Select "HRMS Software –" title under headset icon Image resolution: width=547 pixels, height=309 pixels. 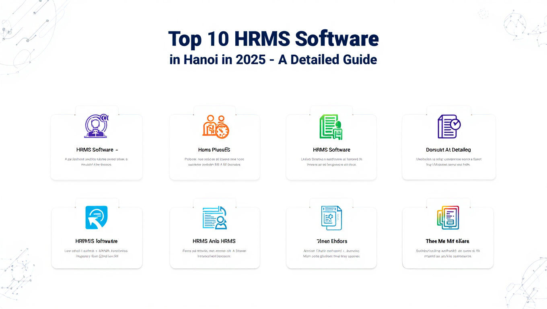pyautogui.click(x=97, y=150)
